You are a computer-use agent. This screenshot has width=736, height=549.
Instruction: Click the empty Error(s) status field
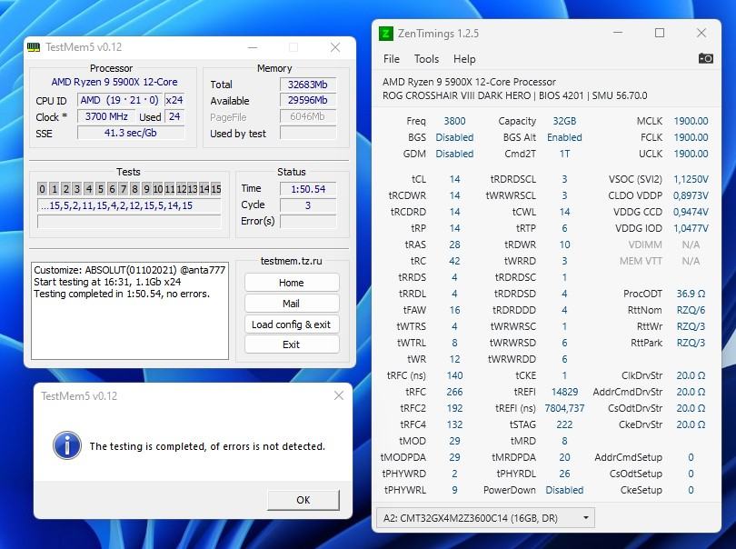[x=308, y=221]
